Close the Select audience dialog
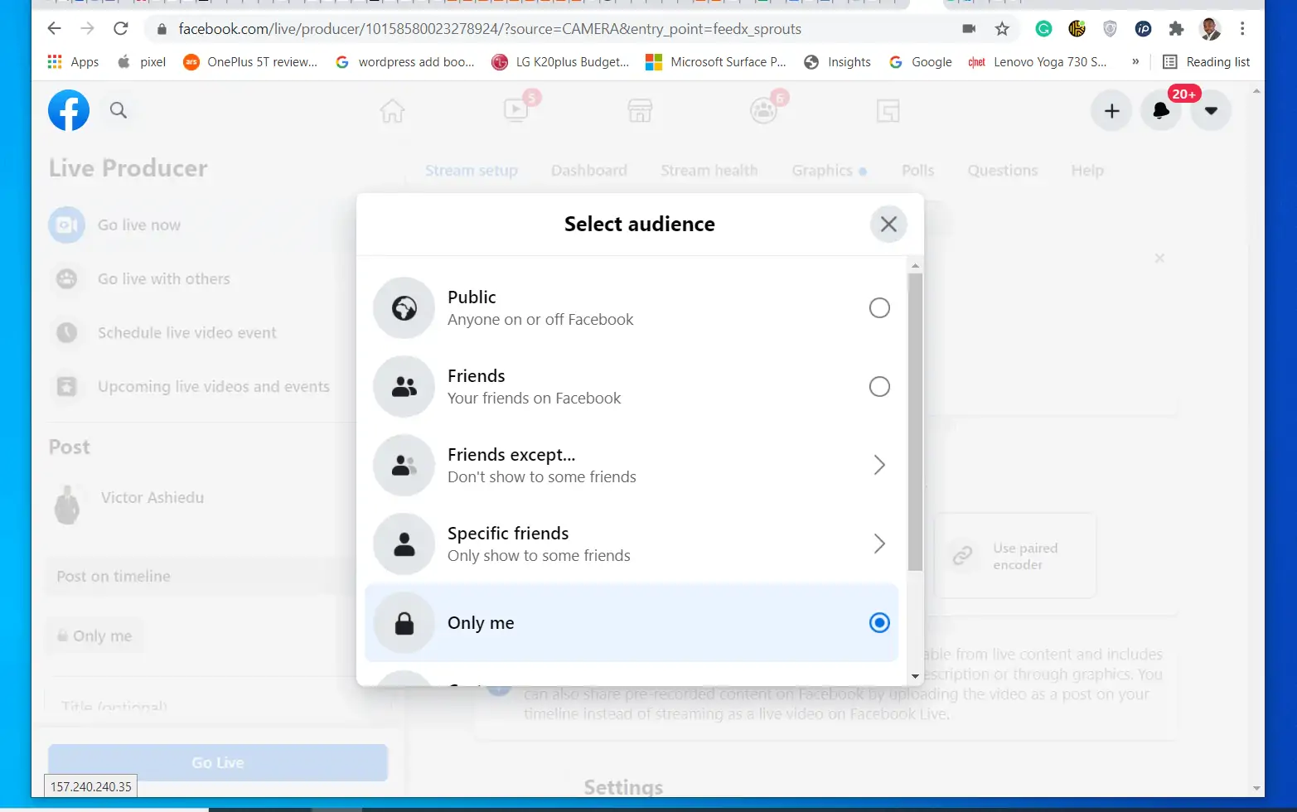Viewport: 1297px width, 812px height. [888, 225]
